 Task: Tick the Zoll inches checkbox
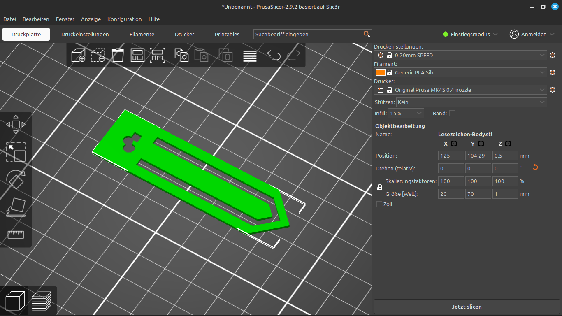tap(379, 204)
